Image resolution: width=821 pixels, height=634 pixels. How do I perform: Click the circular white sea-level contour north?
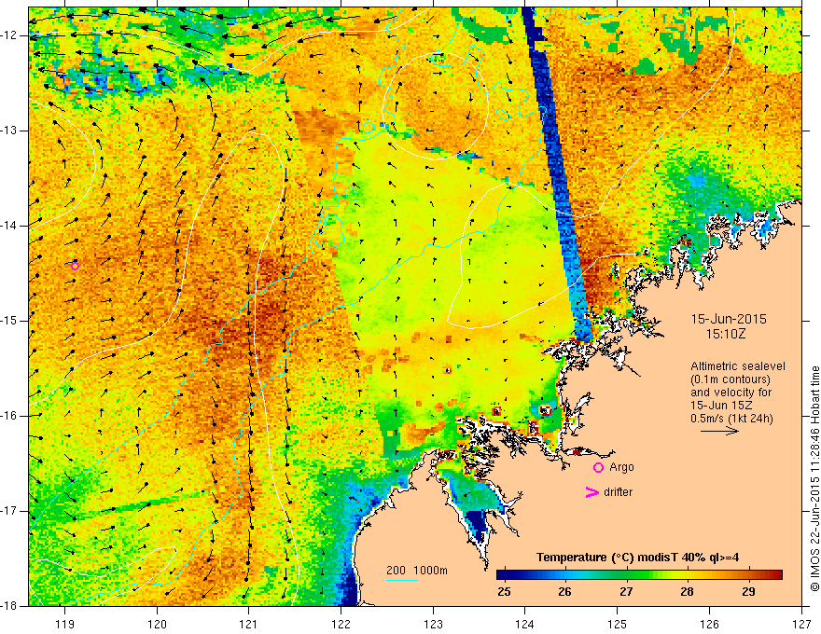[438, 105]
